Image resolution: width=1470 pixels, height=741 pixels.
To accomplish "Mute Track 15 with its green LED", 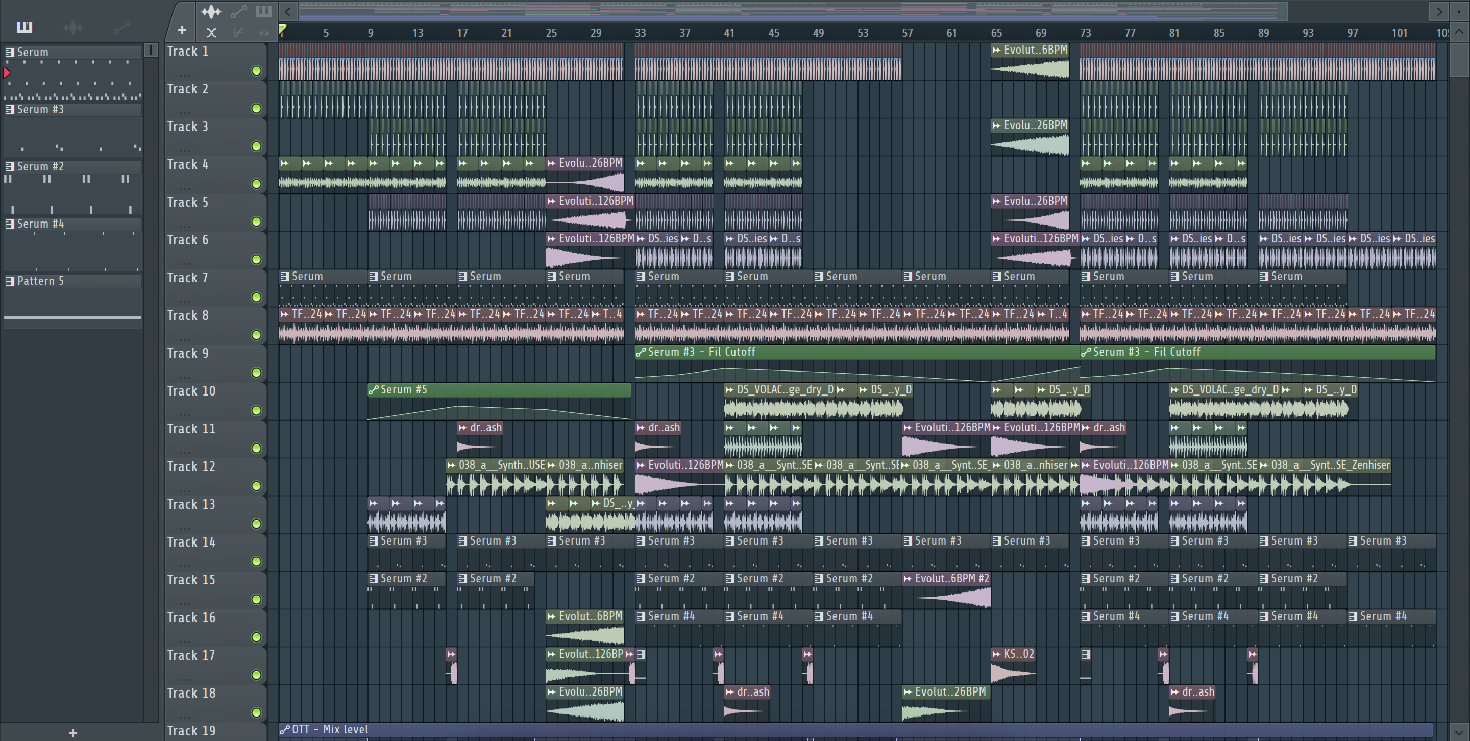I will coord(257,599).
